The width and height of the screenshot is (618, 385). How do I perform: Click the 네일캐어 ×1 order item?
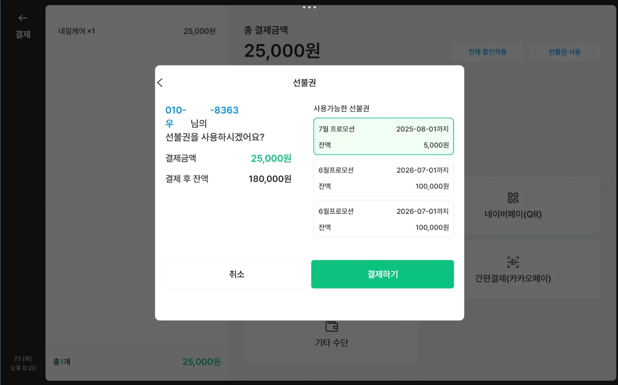tap(136, 31)
